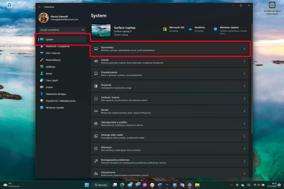Click the sidebar Windows Update sync icon
Viewport: 284px width, 189px height.
42,107
